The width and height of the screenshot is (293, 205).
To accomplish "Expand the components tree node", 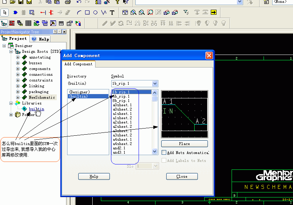I will click(x=18, y=69).
